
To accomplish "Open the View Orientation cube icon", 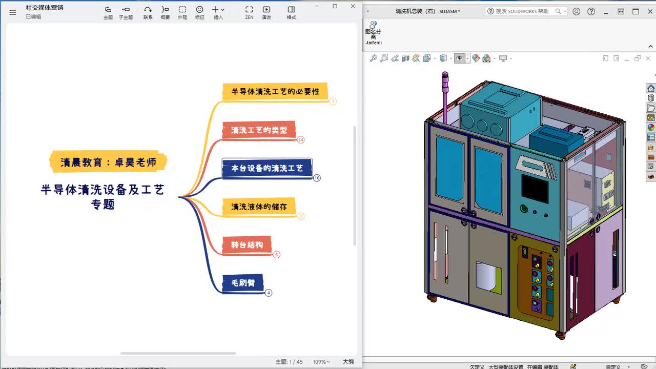I will pos(427,58).
